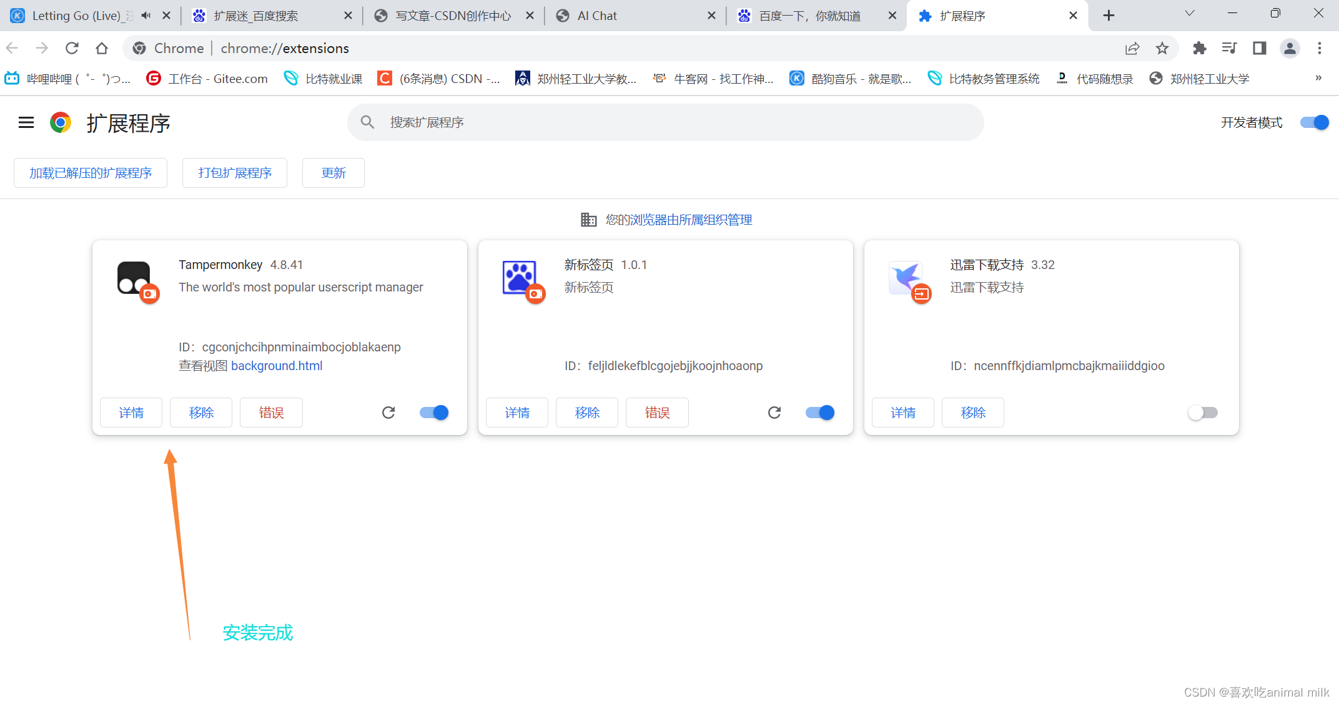
Task: Enable the 迅雷下载支持 extension
Action: [1203, 413]
